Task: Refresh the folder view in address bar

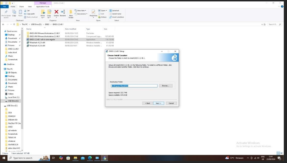Action: tap(265, 25)
